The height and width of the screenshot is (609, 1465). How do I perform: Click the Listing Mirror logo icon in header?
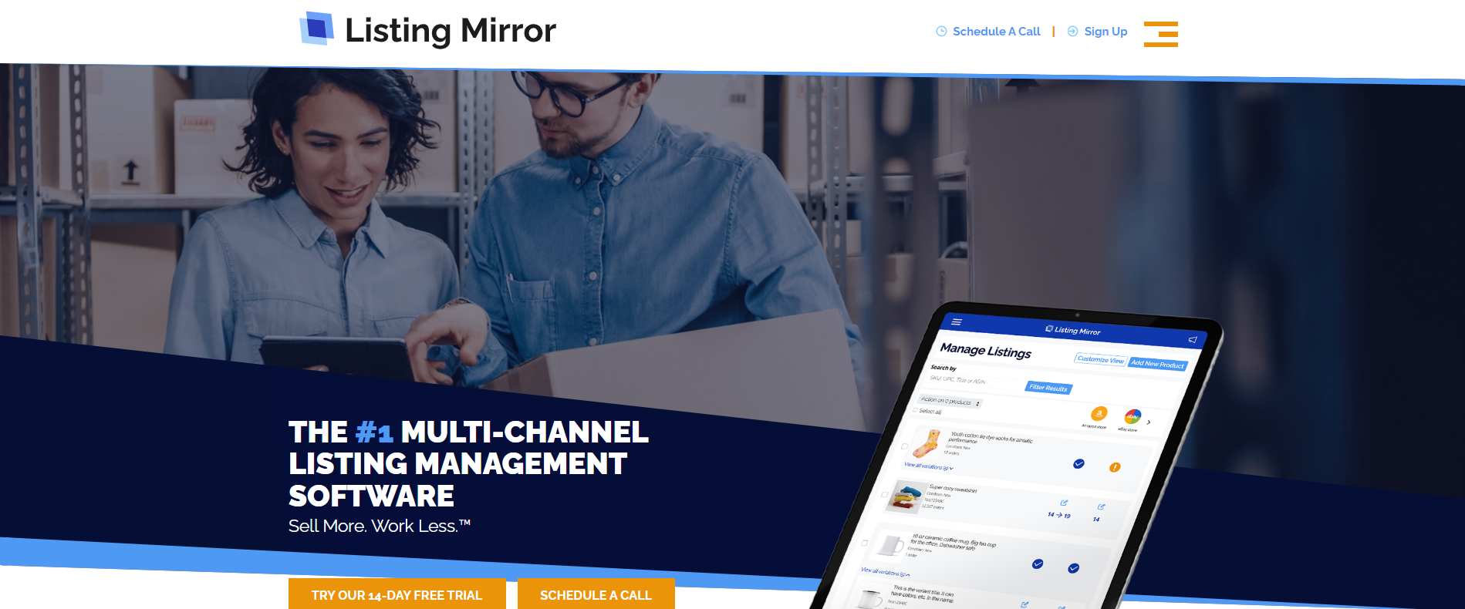[316, 29]
